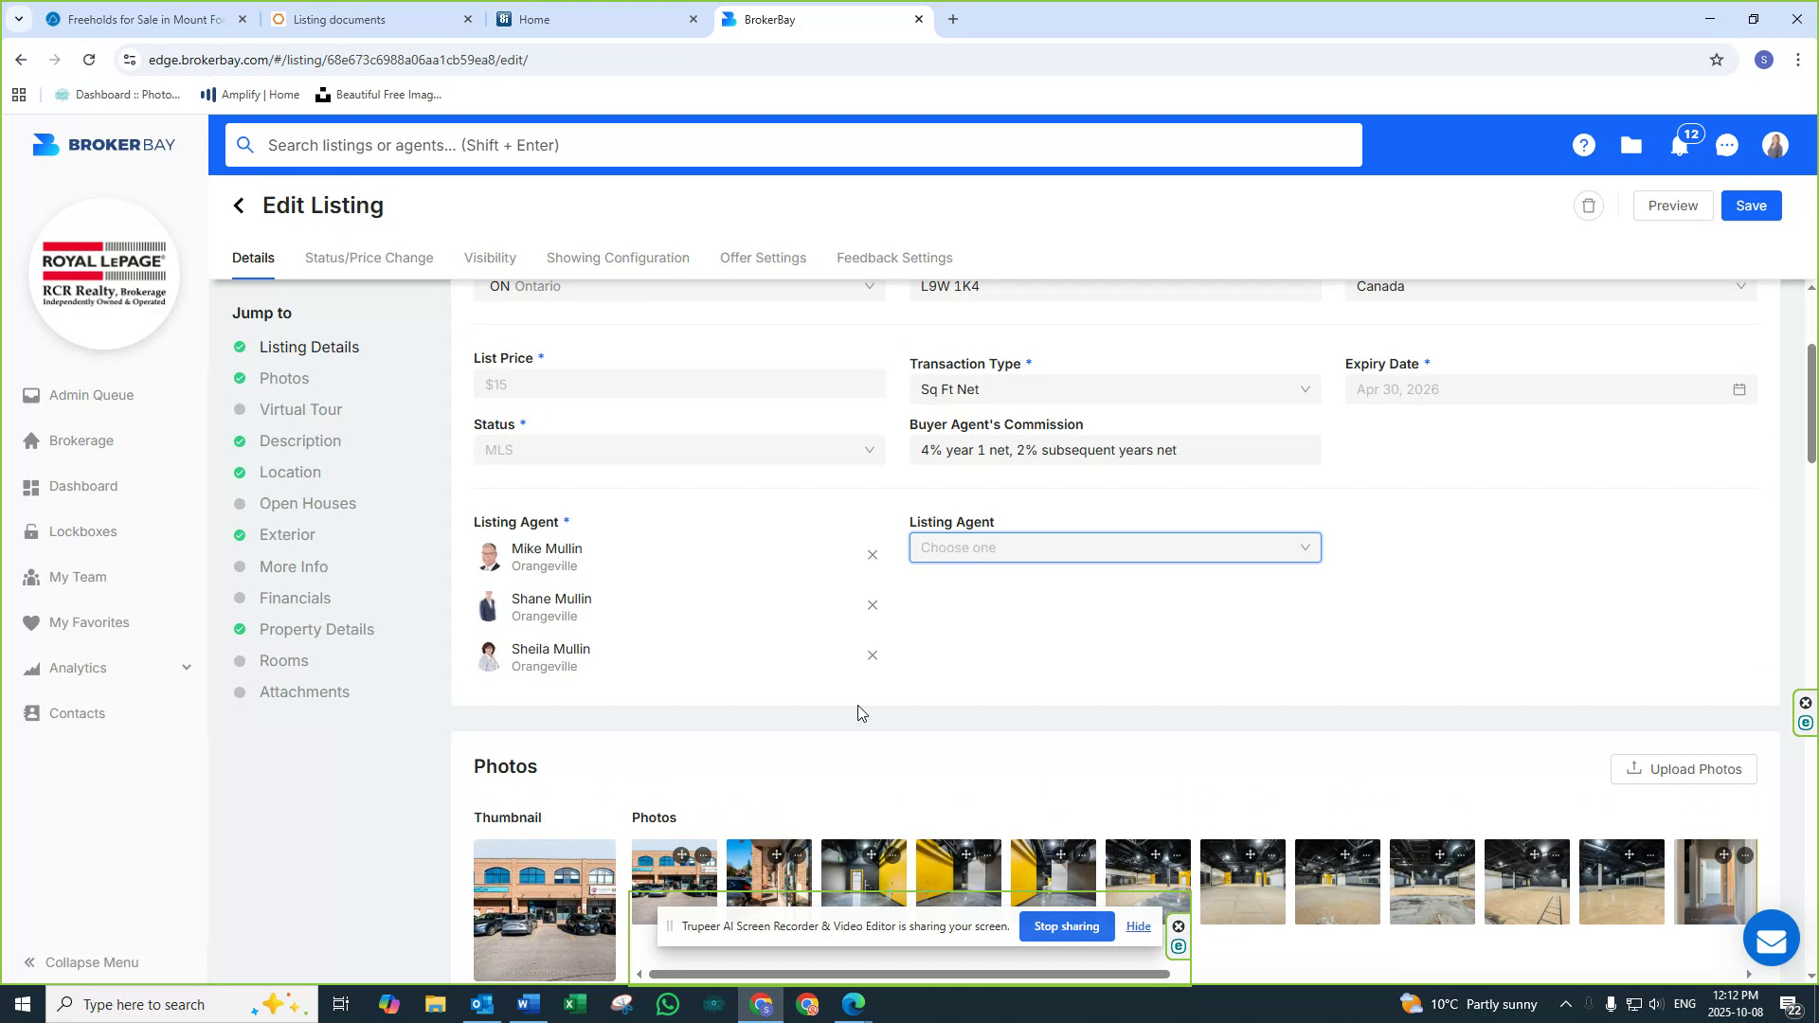The width and height of the screenshot is (1819, 1023).
Task: Save the listing changes
Action: pos(1751,206)
